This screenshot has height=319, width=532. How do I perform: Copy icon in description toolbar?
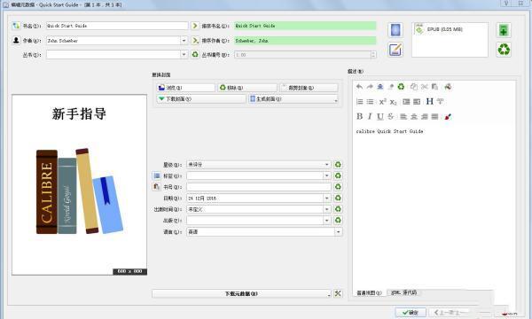[x=414, y=87]
